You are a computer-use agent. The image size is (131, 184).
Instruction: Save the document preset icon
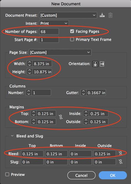[x=102, y=15]
